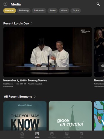Select the Featured filter chip

[x=10, y=10]
